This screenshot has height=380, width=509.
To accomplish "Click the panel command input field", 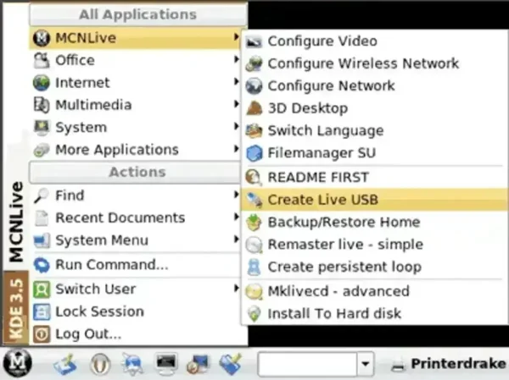I will (308, 364).
